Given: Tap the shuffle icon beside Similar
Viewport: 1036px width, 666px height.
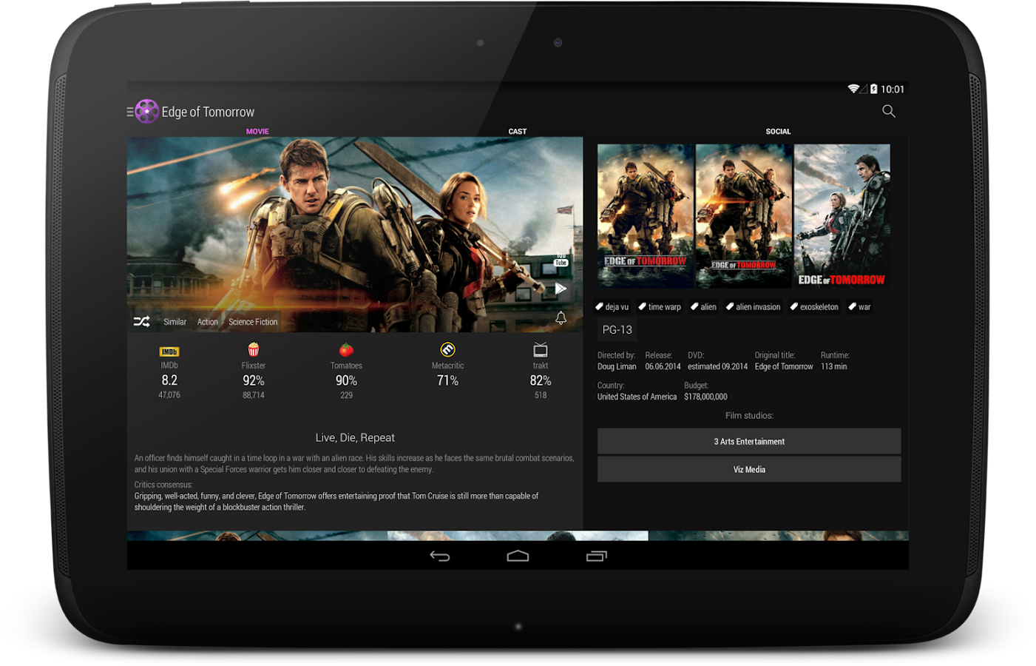Looking at the screenshot, I should [141, 321].
